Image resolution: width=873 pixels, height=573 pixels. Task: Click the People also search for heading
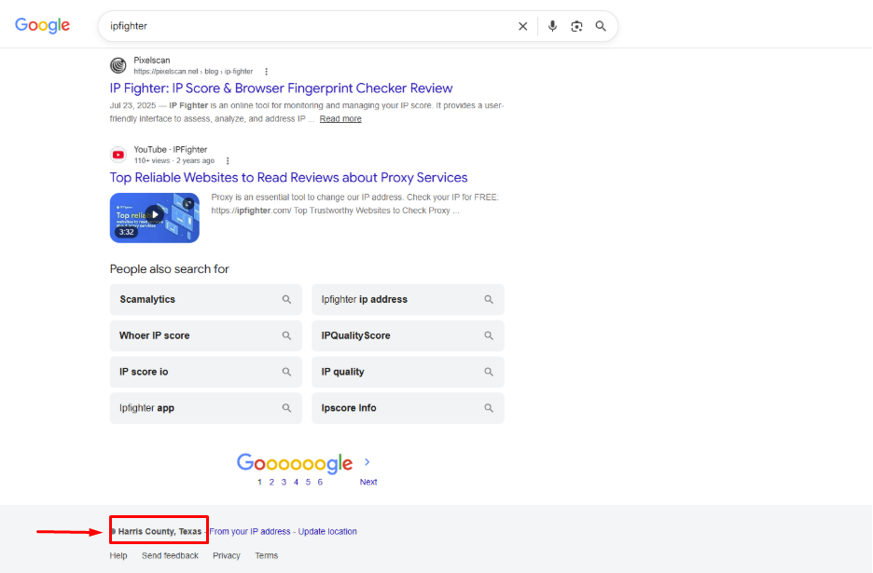[169, 269]
